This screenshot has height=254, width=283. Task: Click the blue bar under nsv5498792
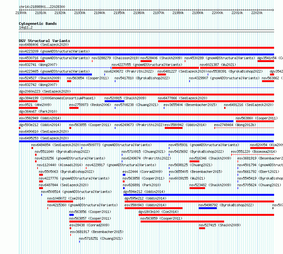click(x=208, y=208)
